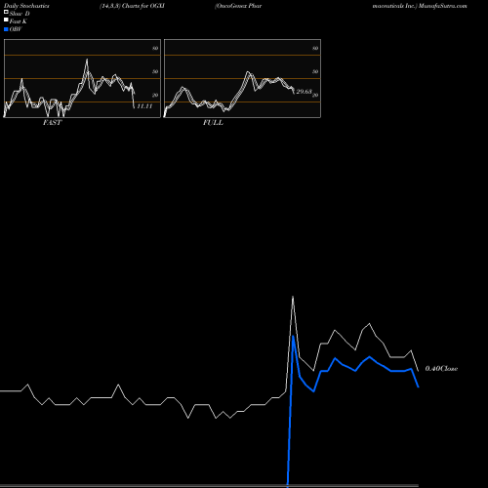Viewport: 488px width, 488px height.
Task: Click the 80 level label in FAST chart
Action: coord(155,48)
